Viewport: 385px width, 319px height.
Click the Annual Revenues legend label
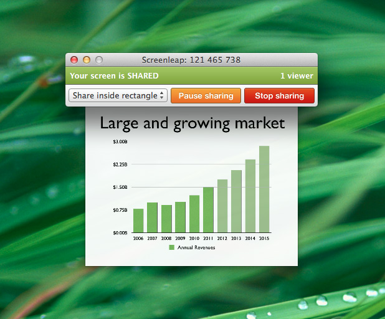[196, 247]
